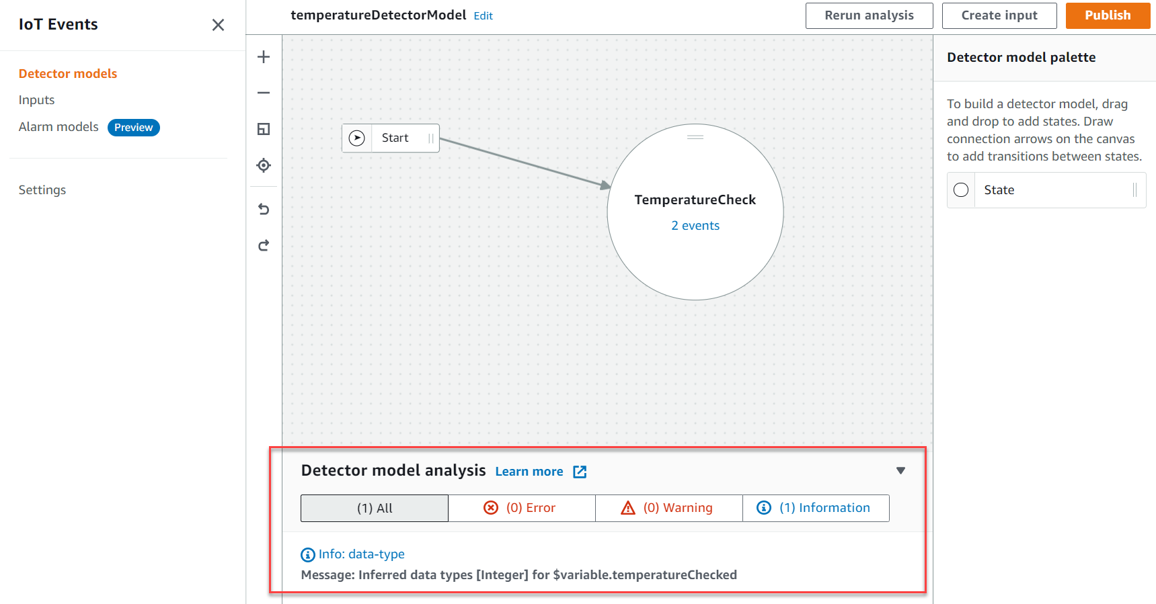Image resolution: width=1156 pixels, height=604 pixels.
Task: Open Alarm models in the sidebar
Action: coord(59,127)
